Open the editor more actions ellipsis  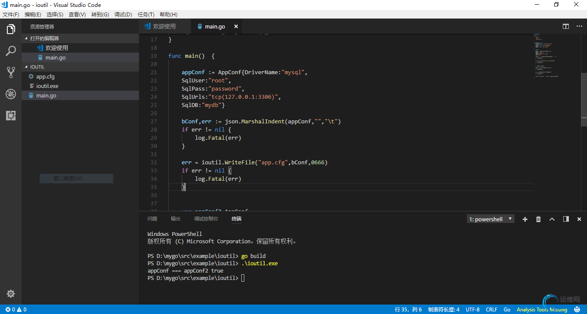(580, 26)
